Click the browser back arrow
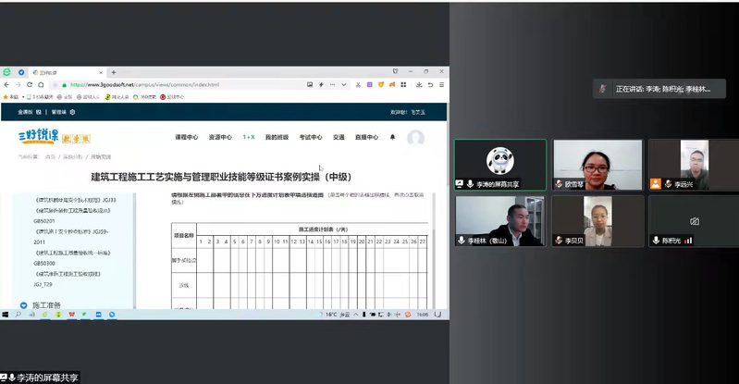 (x=6, y=84)
